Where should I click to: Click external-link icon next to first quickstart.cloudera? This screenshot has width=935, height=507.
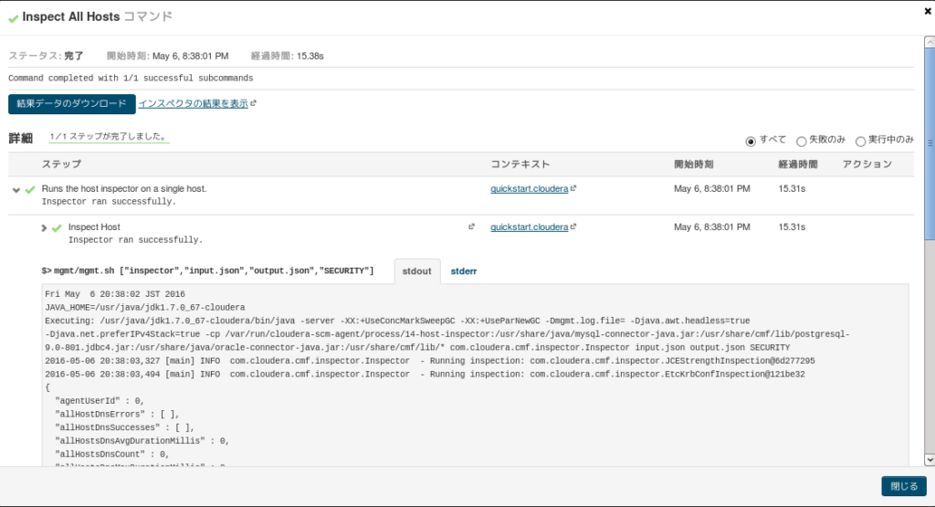coord(573,188)
